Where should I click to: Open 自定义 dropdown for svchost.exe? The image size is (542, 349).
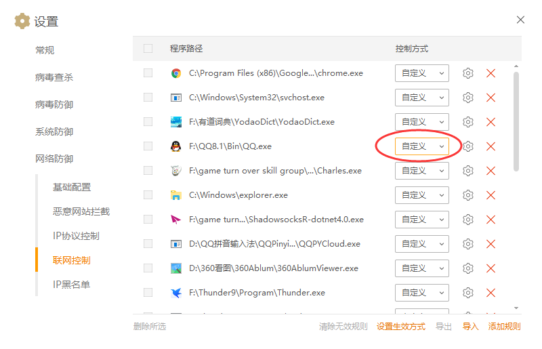421,98
